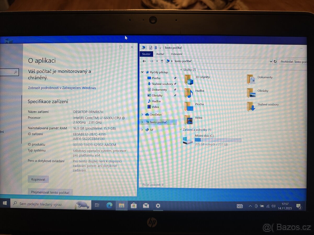Unpin Dokumenty from Rychlý přístup

(x=175, y=90)
